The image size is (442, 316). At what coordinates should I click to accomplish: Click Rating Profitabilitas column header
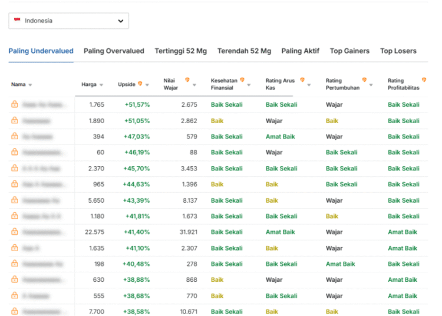(x=403, y=84)
